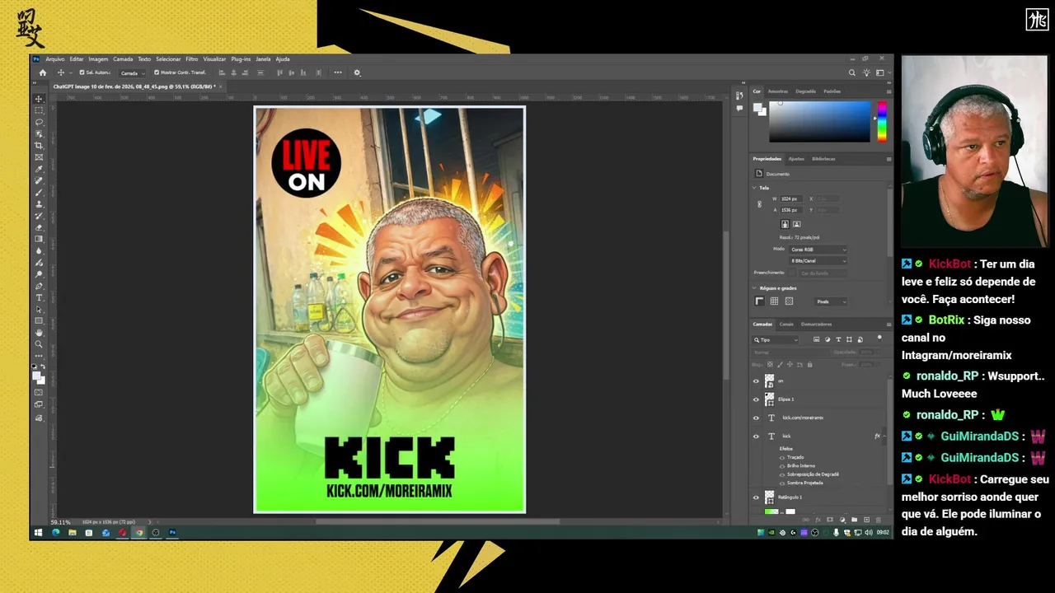
Task: Toggle the link width and height chain icon
Action: click(x=759, y=204)
